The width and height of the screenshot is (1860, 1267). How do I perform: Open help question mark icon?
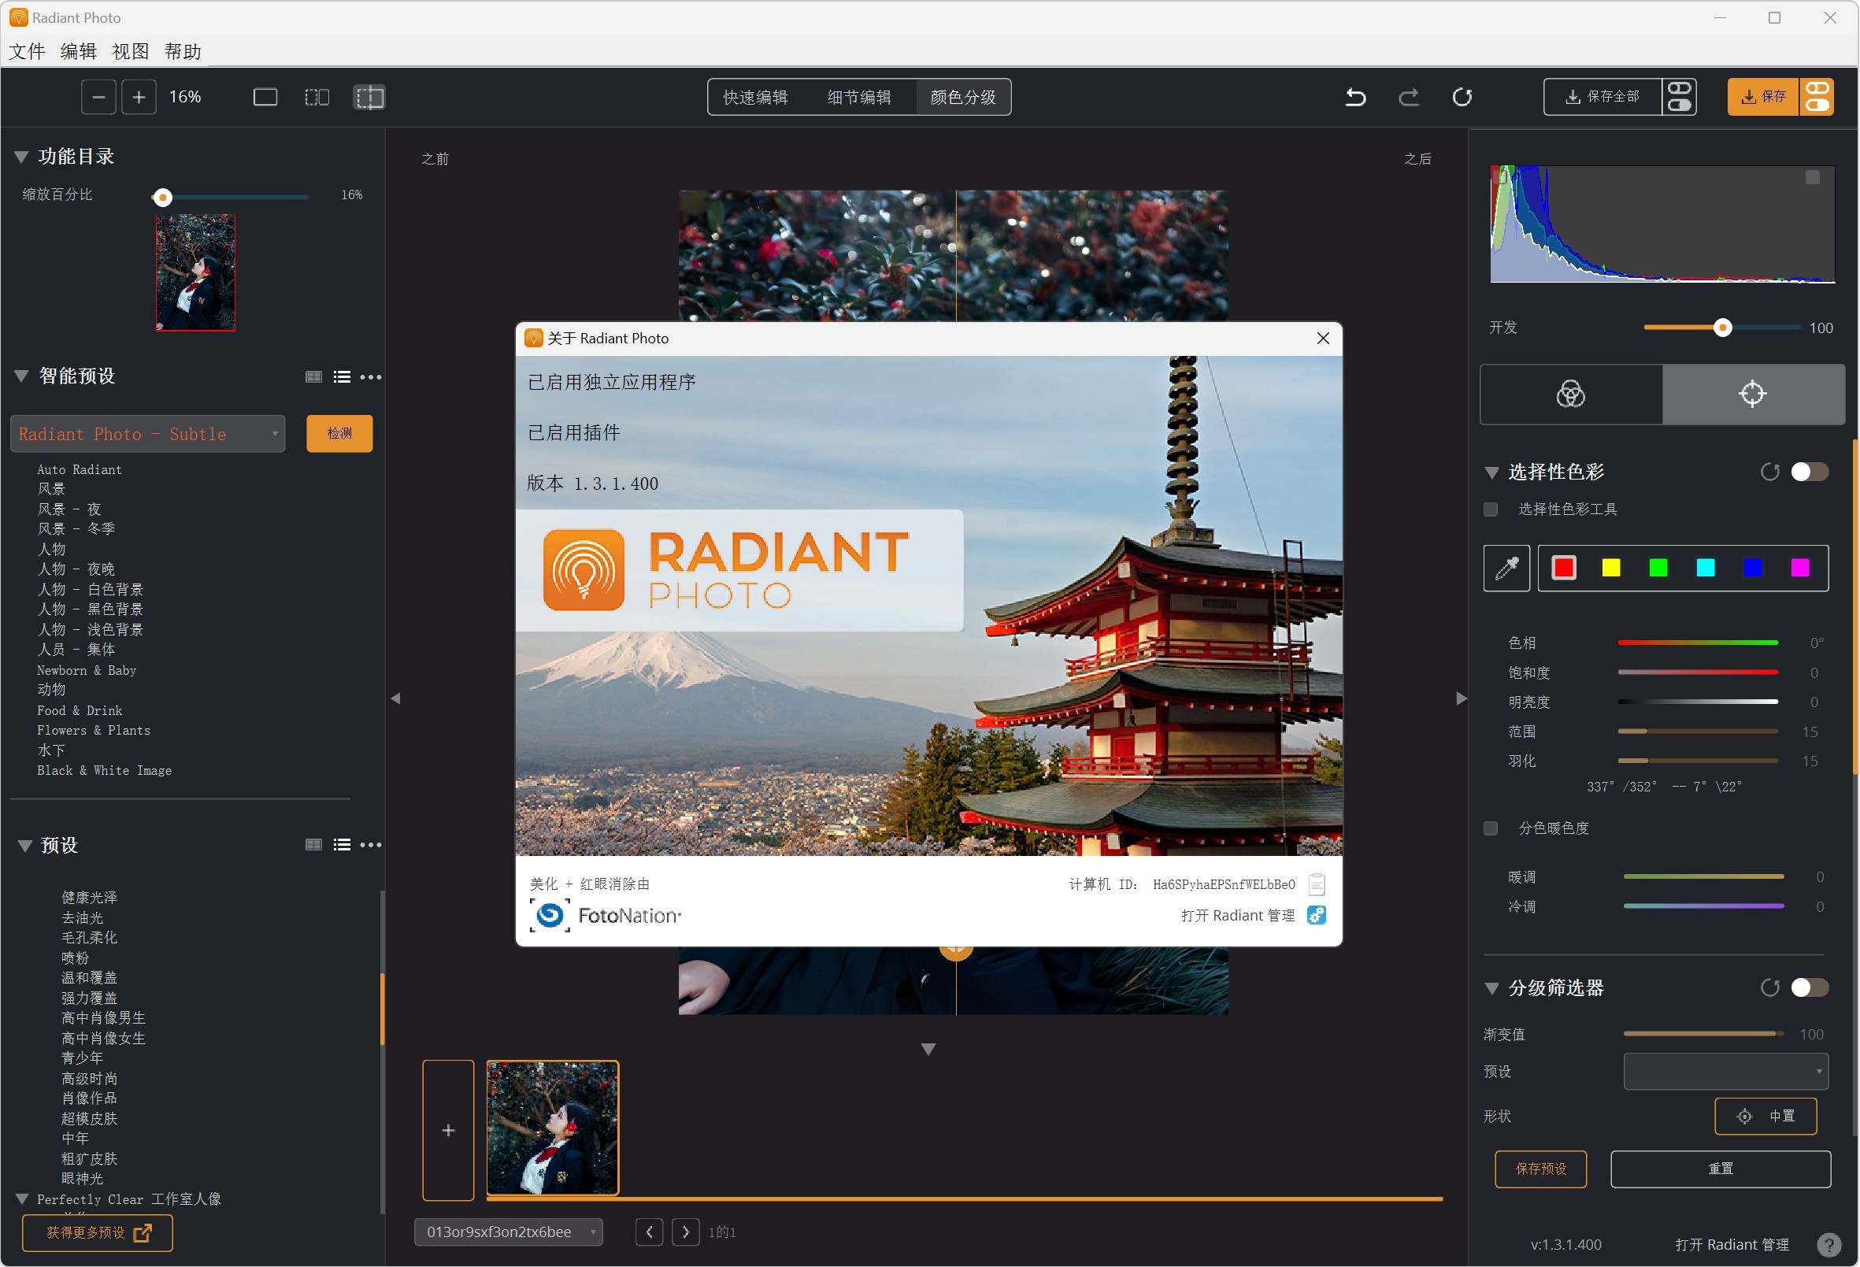click(1828, 1245)
